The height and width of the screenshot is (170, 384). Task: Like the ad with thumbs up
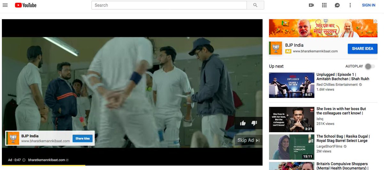click(x=243, y=123)
